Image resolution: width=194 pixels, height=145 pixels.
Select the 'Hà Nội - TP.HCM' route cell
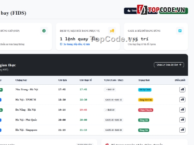pyautogui.click(x=26, y=100)
